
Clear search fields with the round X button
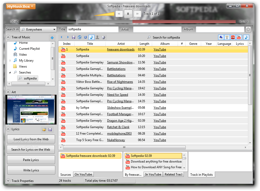248,30
